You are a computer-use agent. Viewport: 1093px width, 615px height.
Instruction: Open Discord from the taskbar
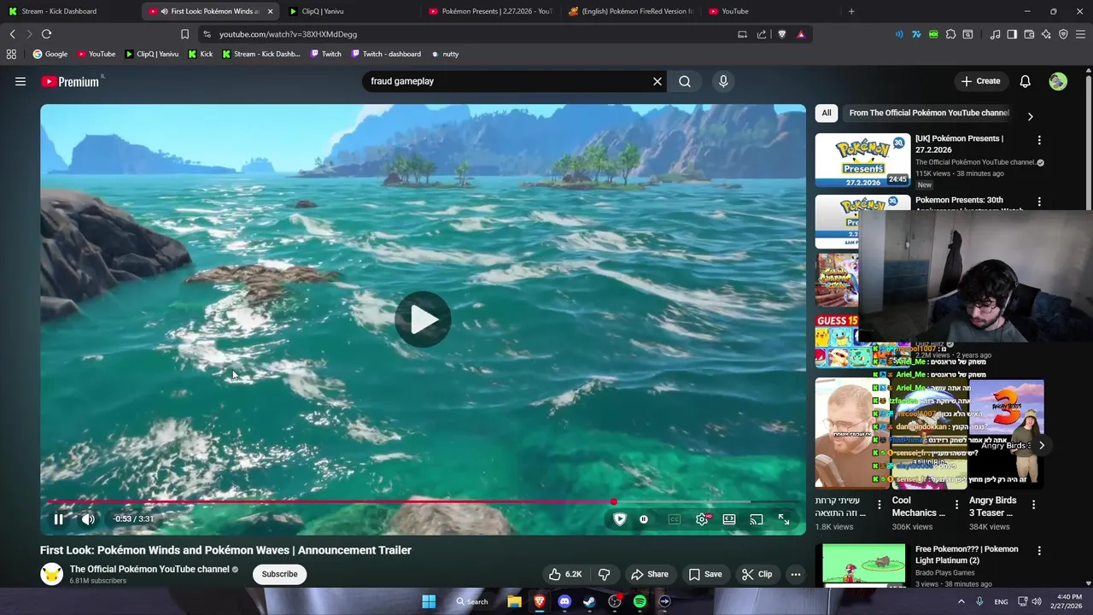pos(564,601)
